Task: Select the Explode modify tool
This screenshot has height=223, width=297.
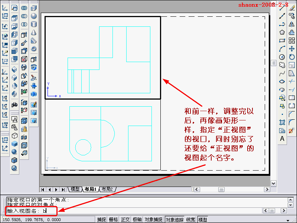Action: pos(292,130)
